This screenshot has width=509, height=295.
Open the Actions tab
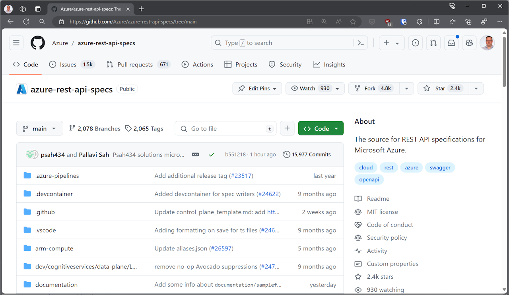pyautogui.click(x=198, y=64)
